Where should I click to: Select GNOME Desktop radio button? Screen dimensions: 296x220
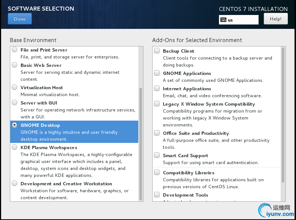click(x=14, y=125)
